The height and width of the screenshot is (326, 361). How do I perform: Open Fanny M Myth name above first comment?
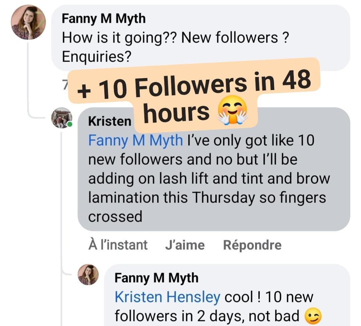104,19
